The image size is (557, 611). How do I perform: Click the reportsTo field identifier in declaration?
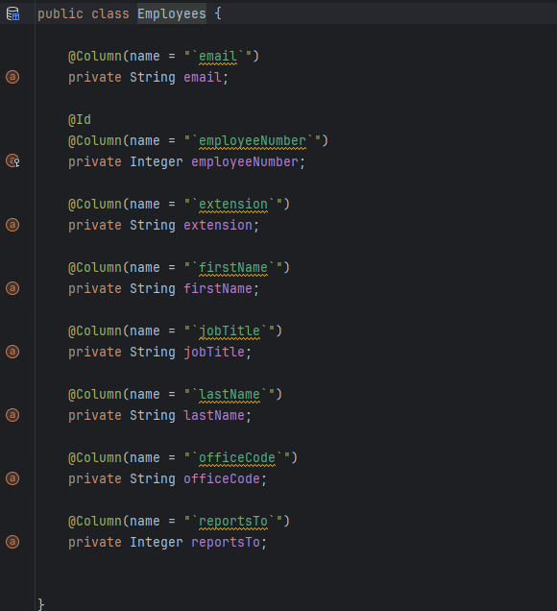coord(226,543)
